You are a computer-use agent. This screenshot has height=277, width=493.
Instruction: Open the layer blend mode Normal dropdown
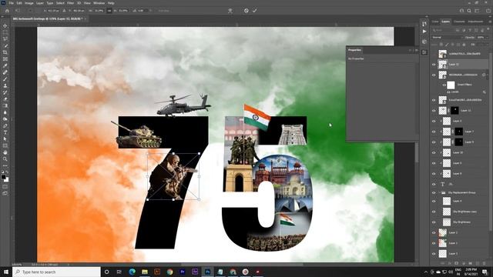(x=447, y=38)
